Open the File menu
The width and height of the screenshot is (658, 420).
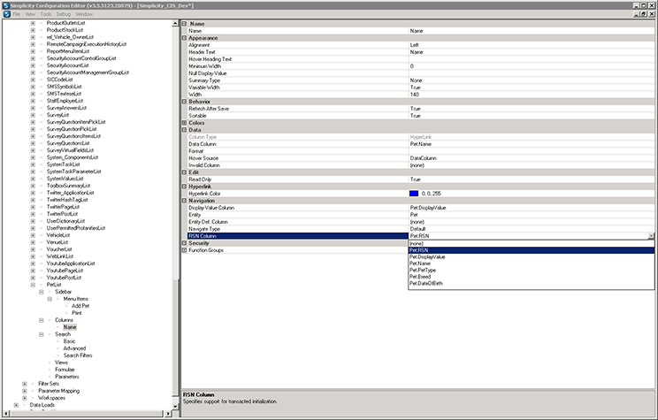(x=17, y=14)
